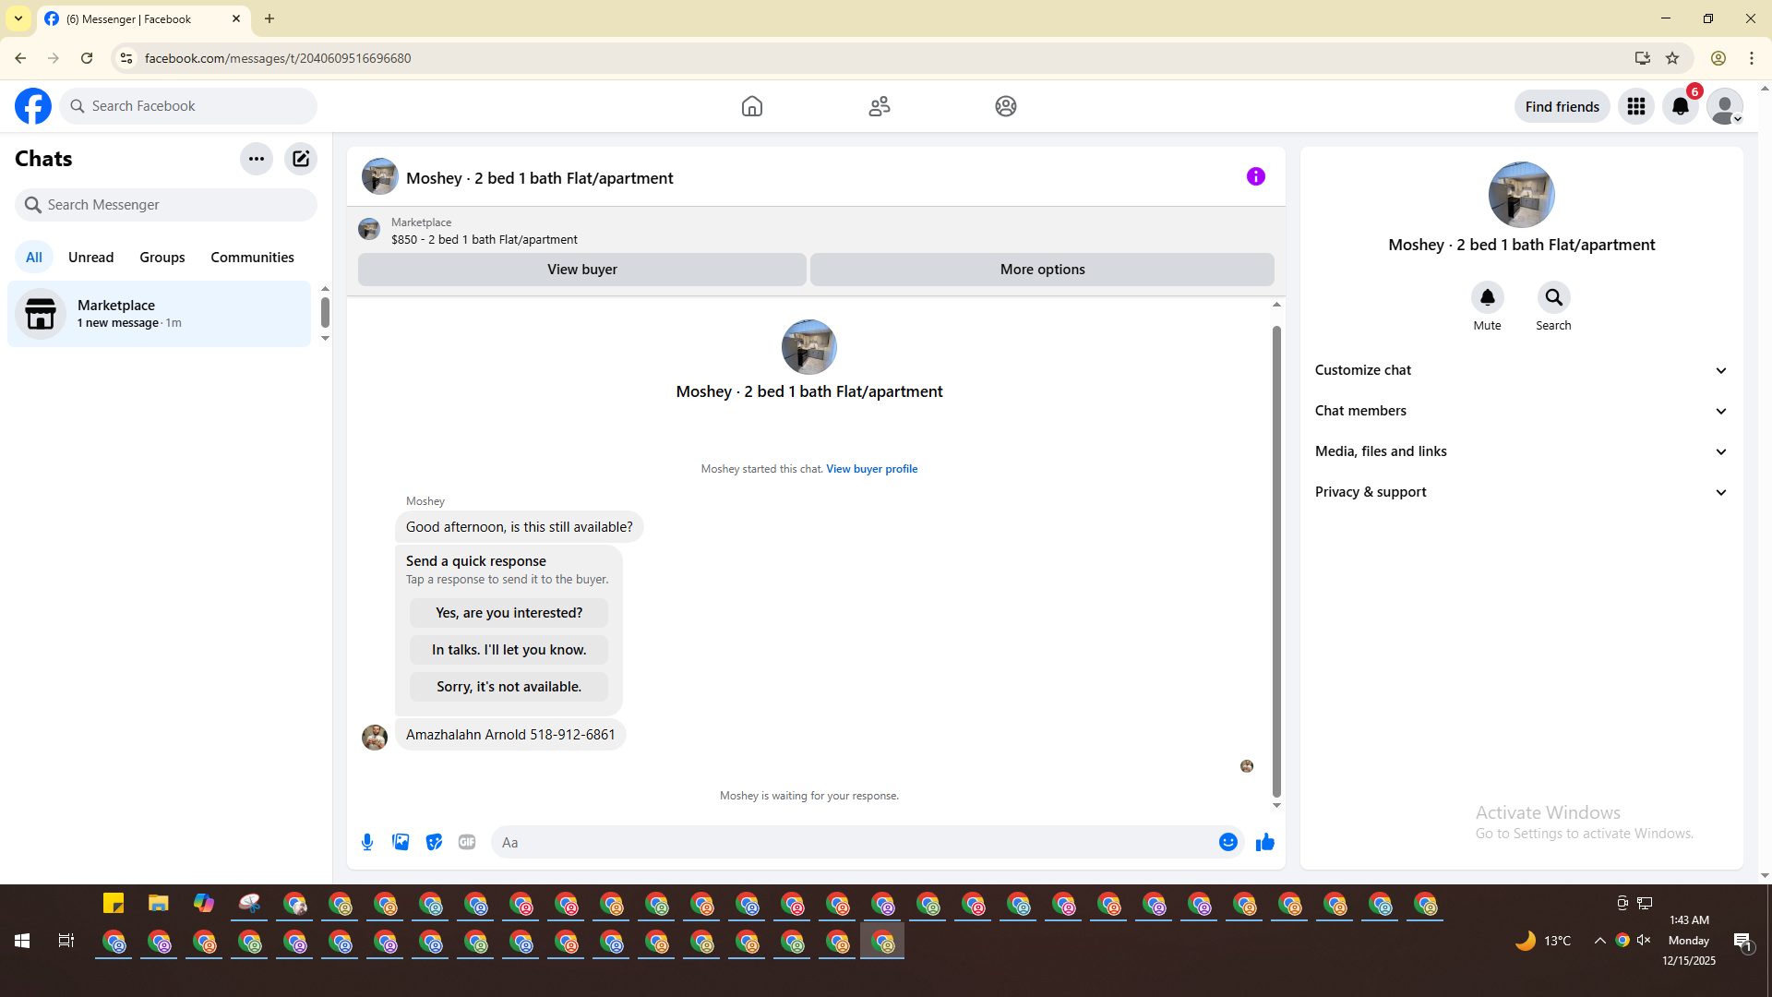This screenshot has height=997, width=1772.
Task: Open the sticker picker icon
Action: point(434,842)
